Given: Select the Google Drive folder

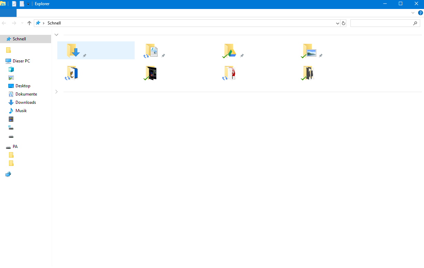Looking at the screenshot, I should click(x=230, y=50).
